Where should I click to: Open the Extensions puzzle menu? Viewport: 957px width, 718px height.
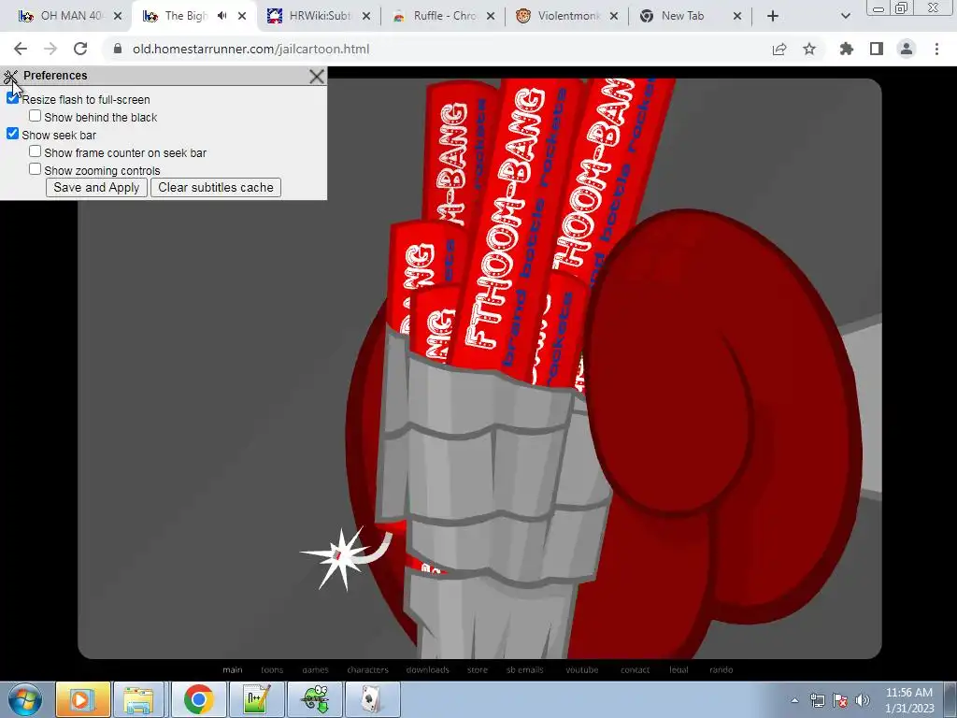[847, 49]
